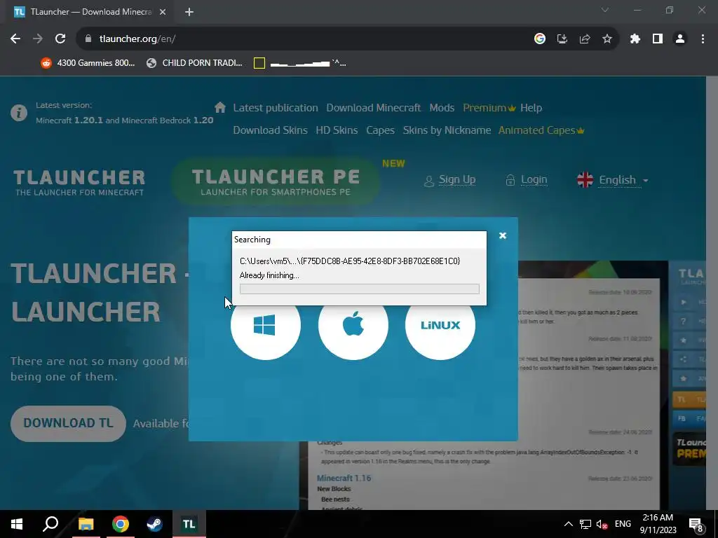Click the Sign Up link
Image resolution: width=718 pixels, height=538 pixels.
point(450,180)
